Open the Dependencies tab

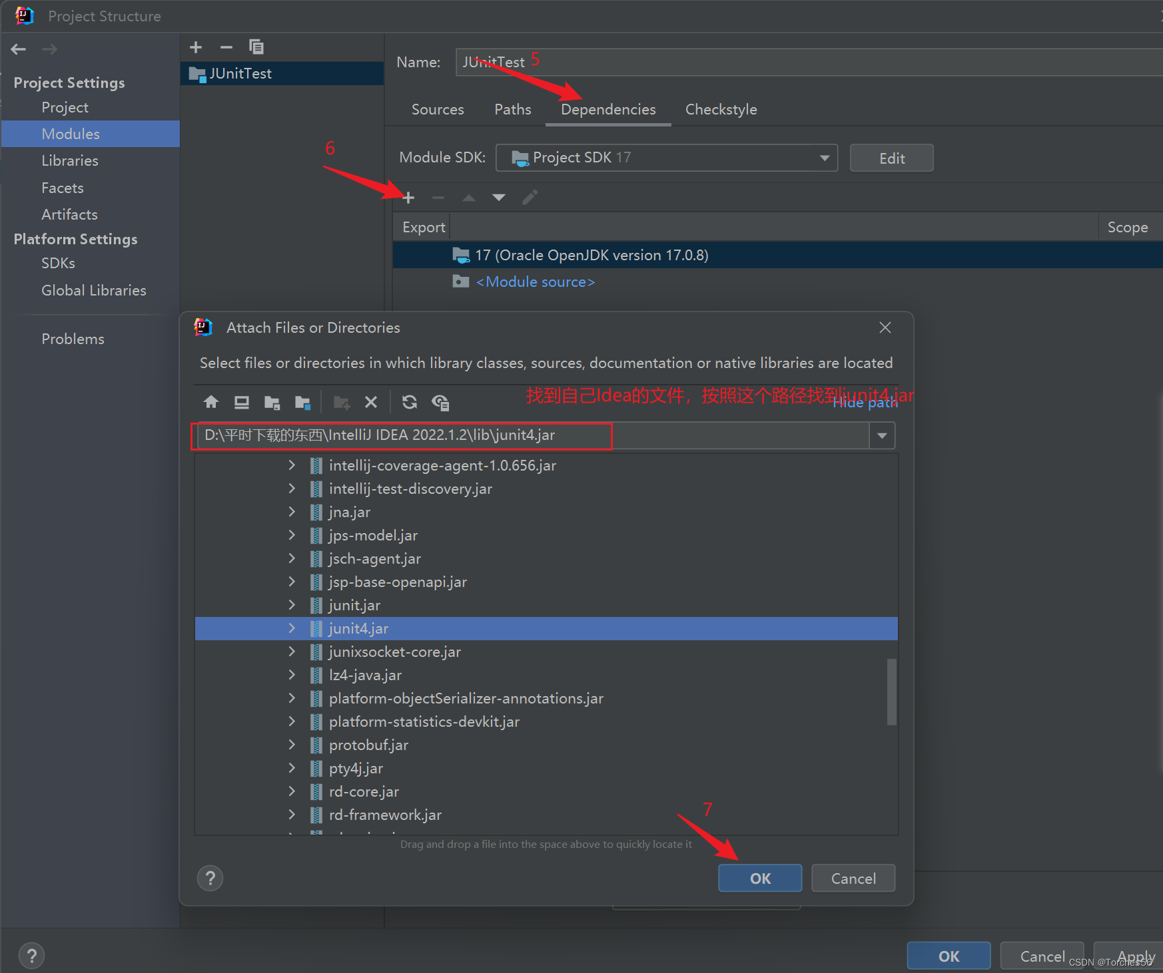point(608,109)
